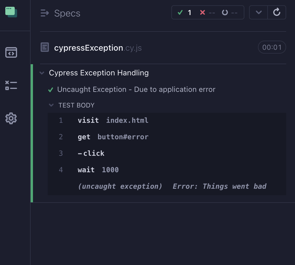This screenshot has width=295, height=265.
Task: Collapse the TEST BODY section
Action: (x=51, y=105)
